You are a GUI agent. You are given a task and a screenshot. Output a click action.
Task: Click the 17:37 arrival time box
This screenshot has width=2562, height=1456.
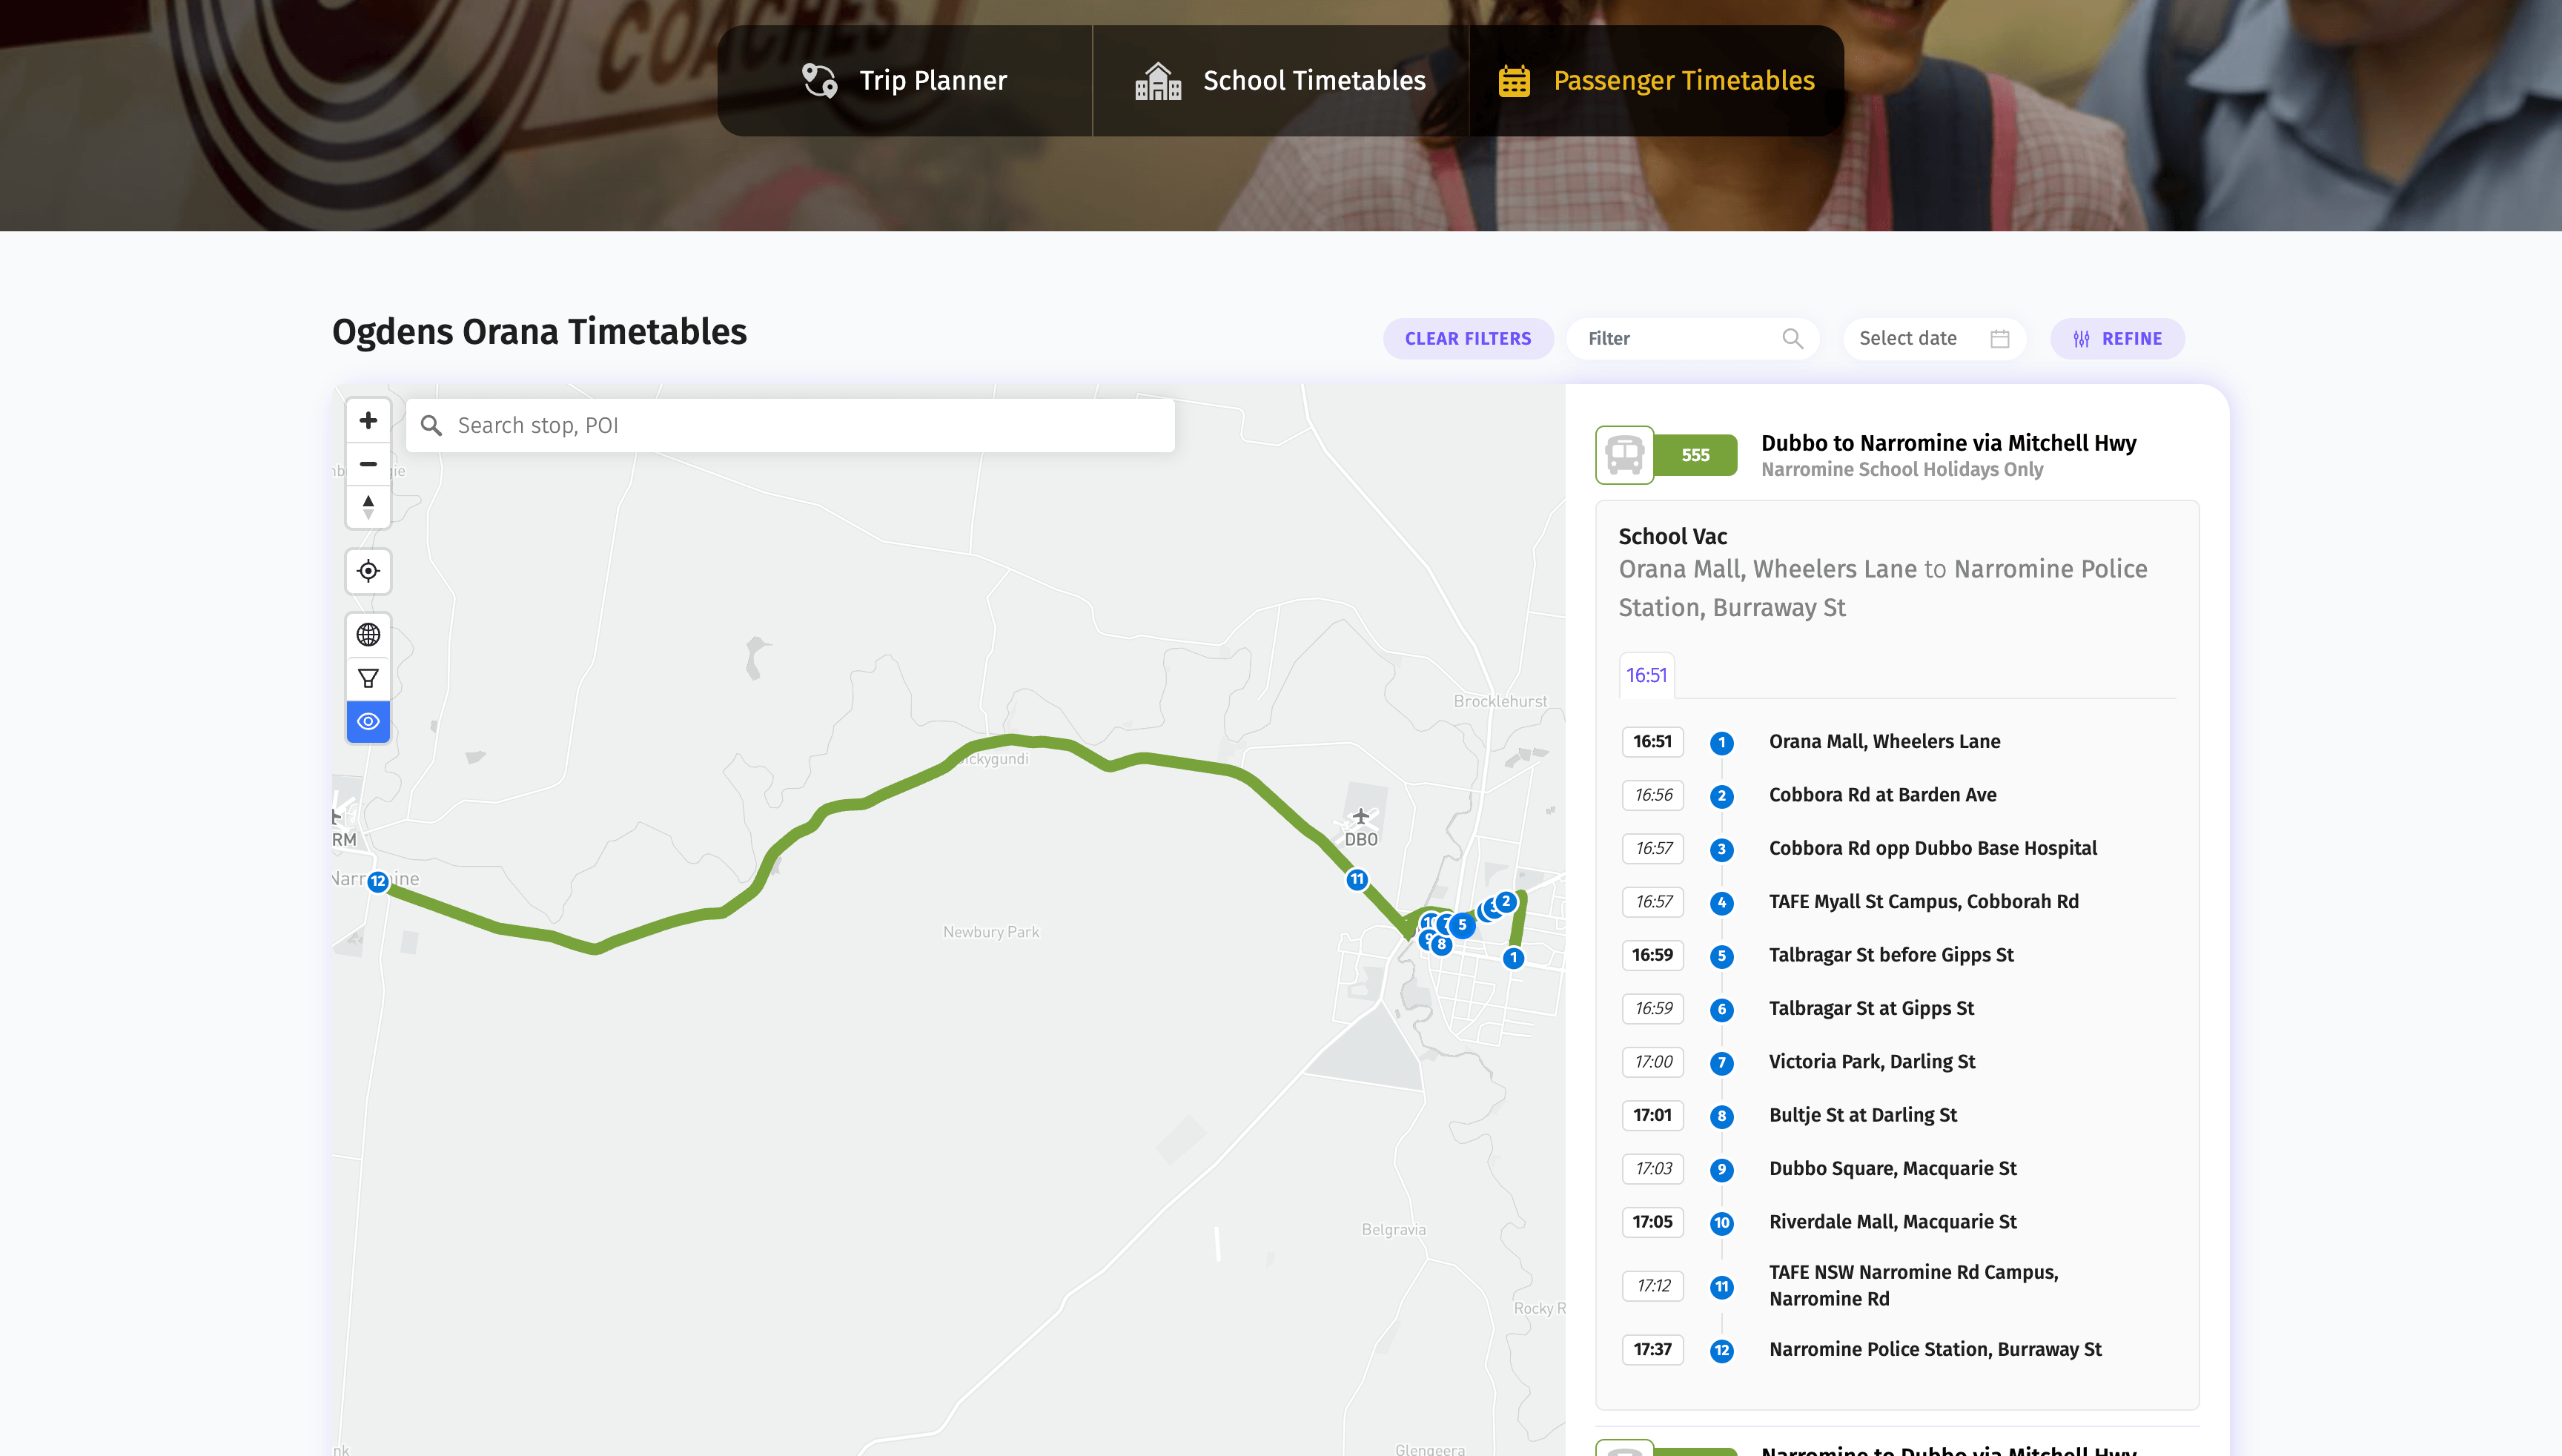[1652, 1350]
